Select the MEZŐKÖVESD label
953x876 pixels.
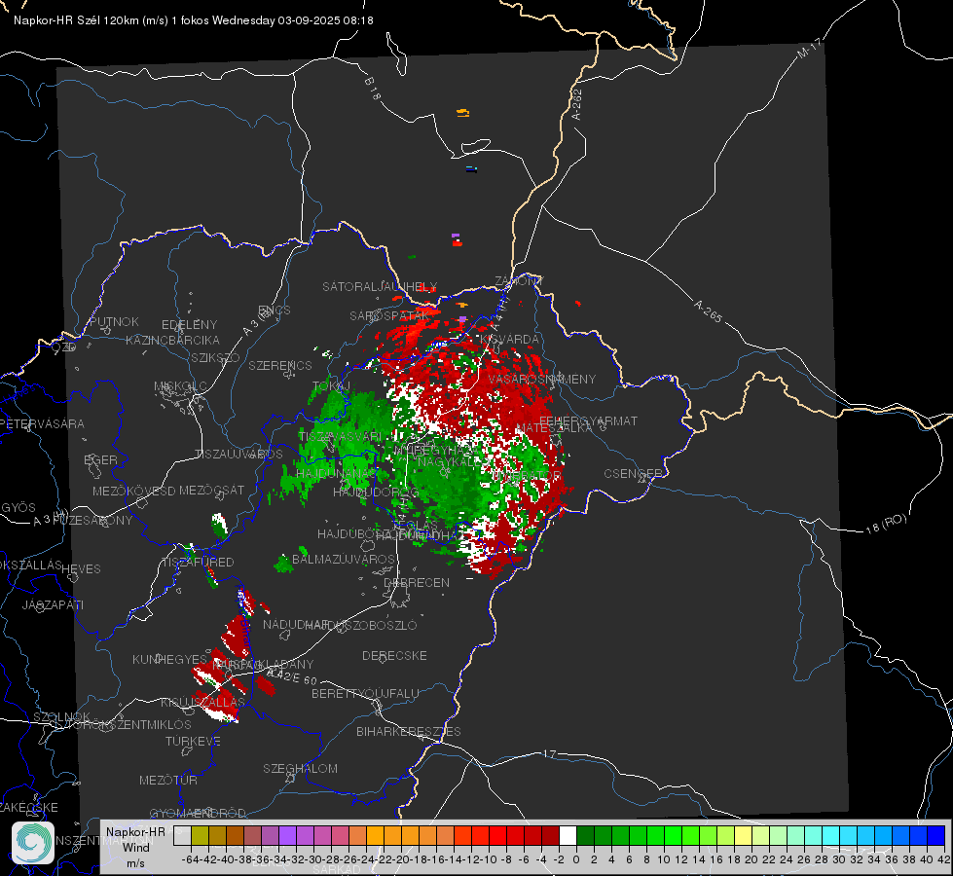pos(133,490)
